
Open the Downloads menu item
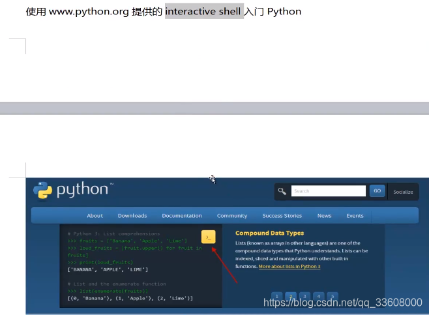tap(132, 216)
